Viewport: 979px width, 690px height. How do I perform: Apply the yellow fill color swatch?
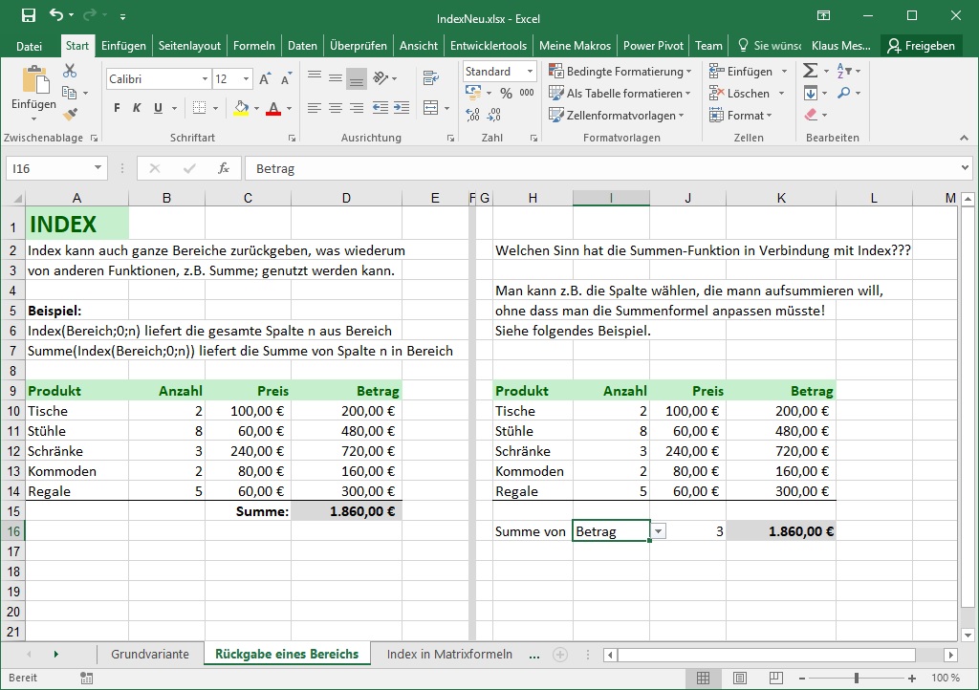tap(241, 108)
